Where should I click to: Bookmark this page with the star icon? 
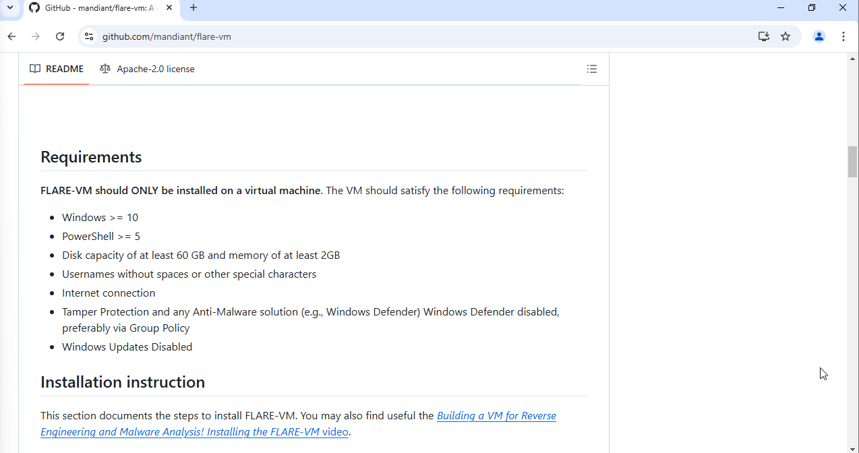pos(786,36)
